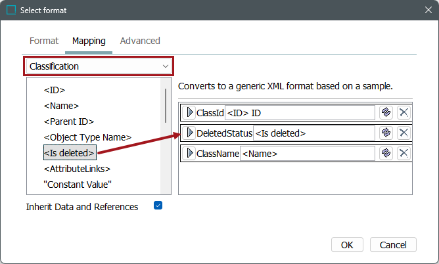Click the ClassId value input field
439x264 pixels.
[x=300, y=112]
